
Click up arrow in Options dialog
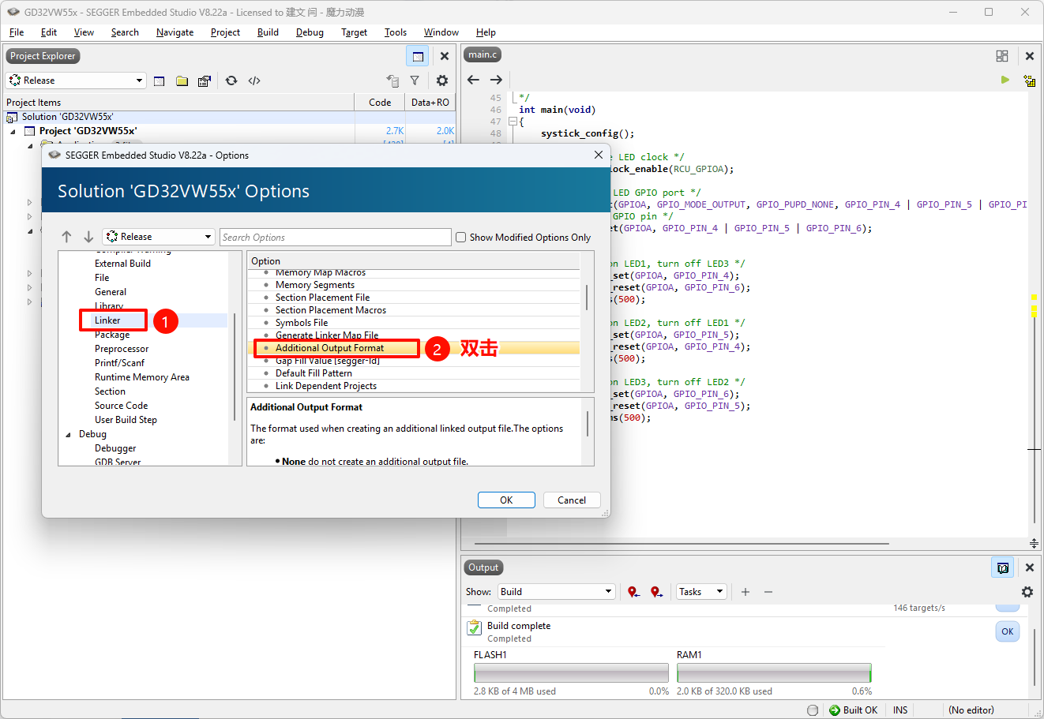click(x=67, y=237)
